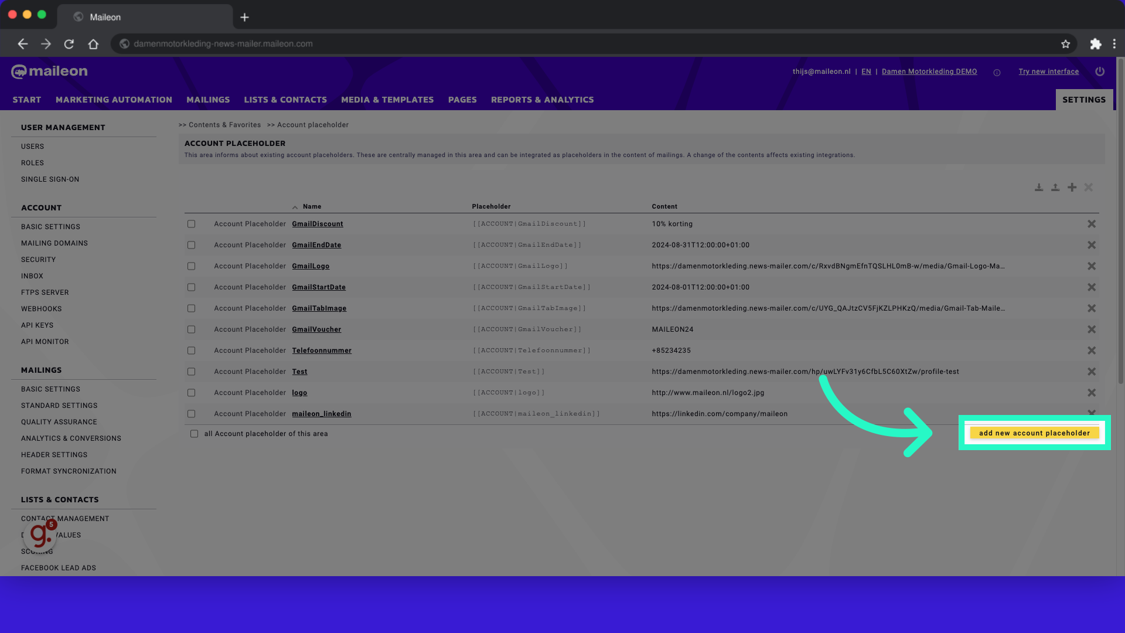This screenshot has height=633, width=1125.
Task: Bookmark this page with the star icon
Action: point(1065,44)
